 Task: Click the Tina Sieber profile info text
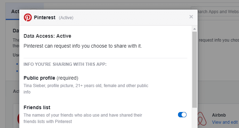86,89
